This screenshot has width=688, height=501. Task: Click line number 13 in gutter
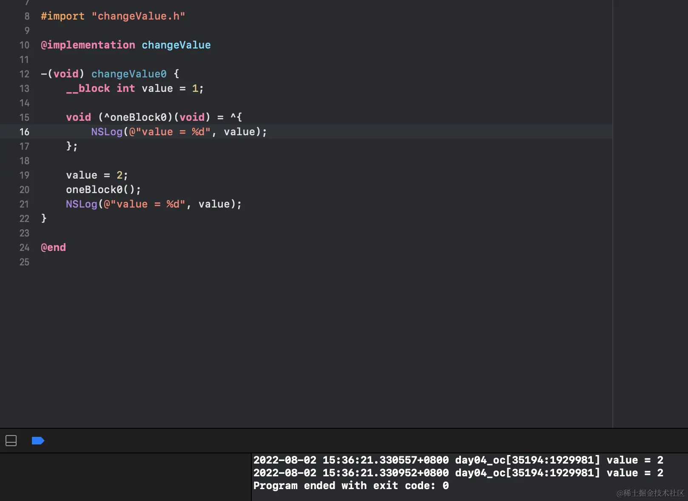coord(24,88)
